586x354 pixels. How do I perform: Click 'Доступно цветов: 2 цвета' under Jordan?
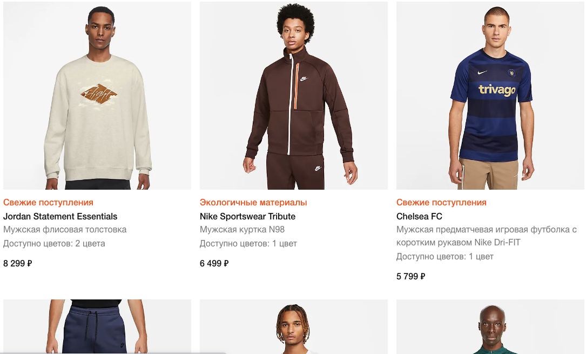click(x=54, y=243)
